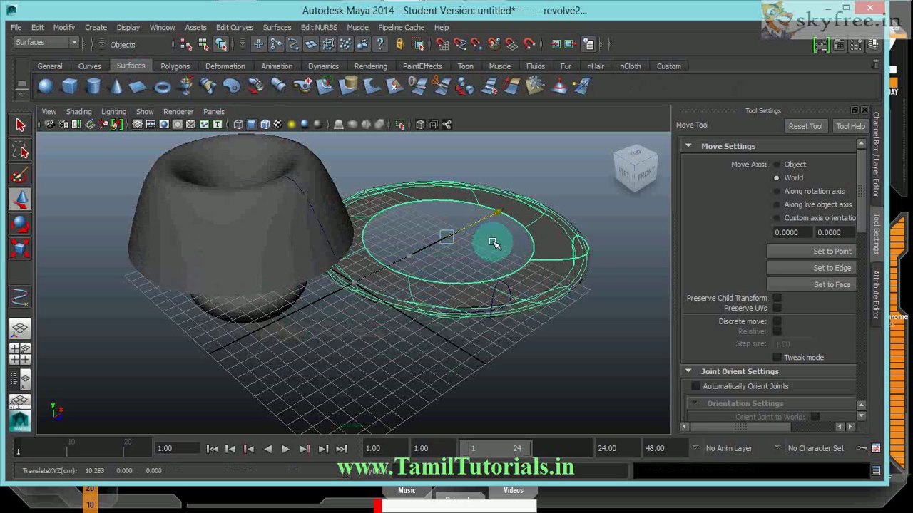Click the playback range slider bar
Viewport: 913px width, 513px height.
pos(495,448)
